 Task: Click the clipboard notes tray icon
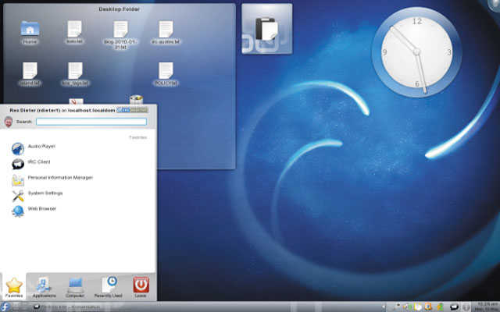pos(417,307)
